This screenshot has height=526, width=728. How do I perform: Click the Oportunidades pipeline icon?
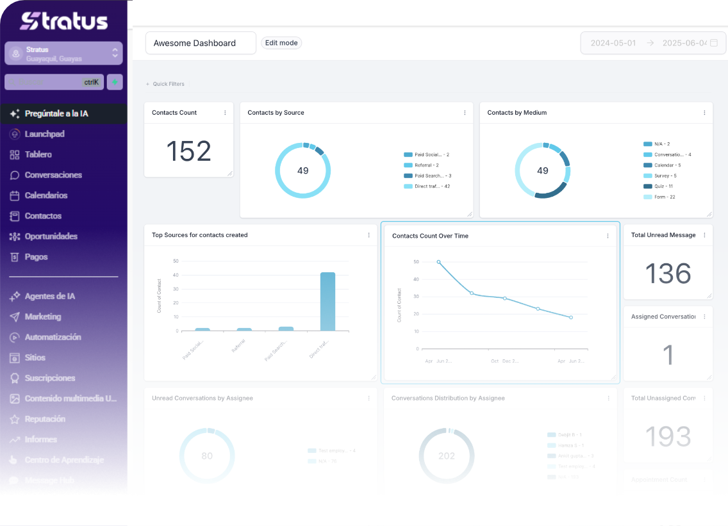pos(15,236)
